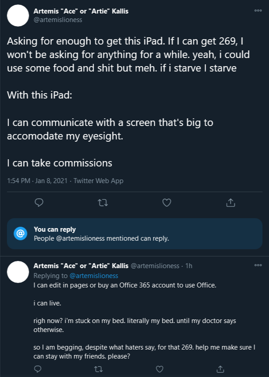Retweet the main iPad tweet
Viewport: 269px width, 377px height.
103,203
